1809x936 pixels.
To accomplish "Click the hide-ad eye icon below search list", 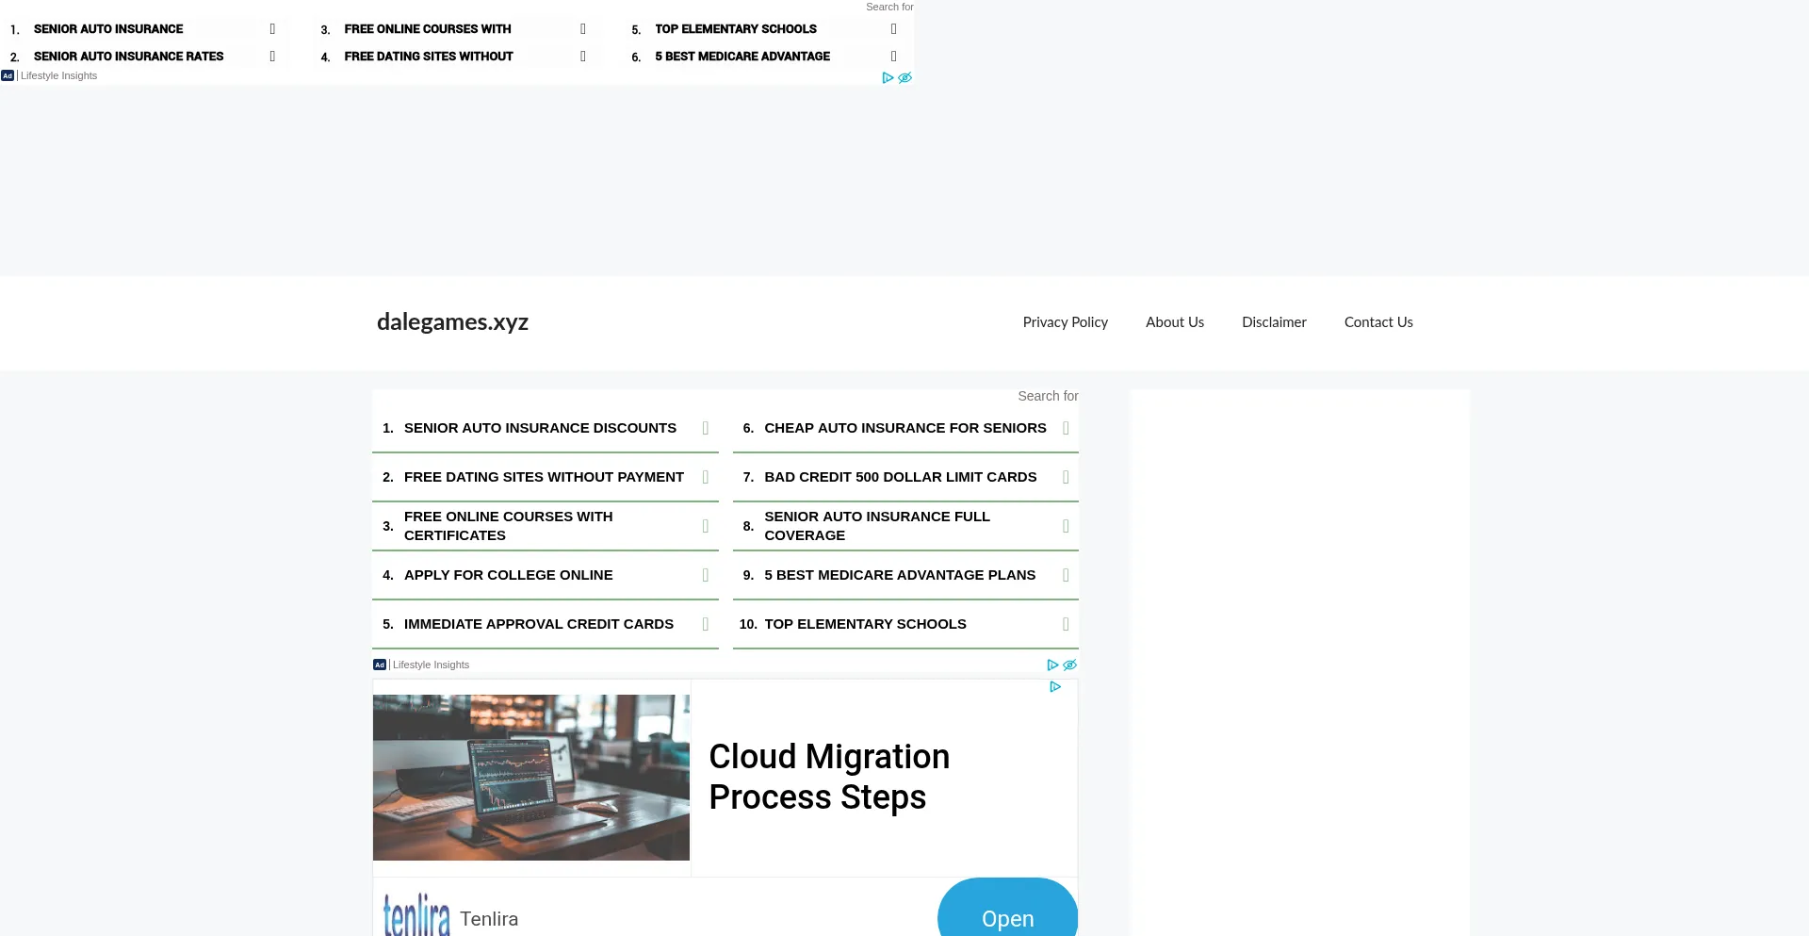I will coord(1070,665).
